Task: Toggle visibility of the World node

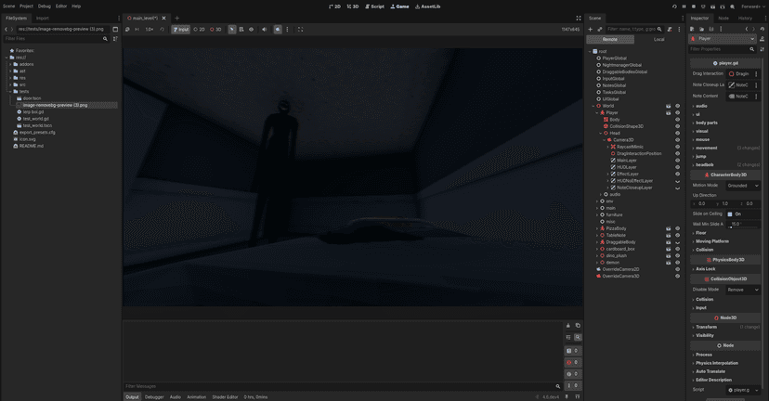Action: 677,106
